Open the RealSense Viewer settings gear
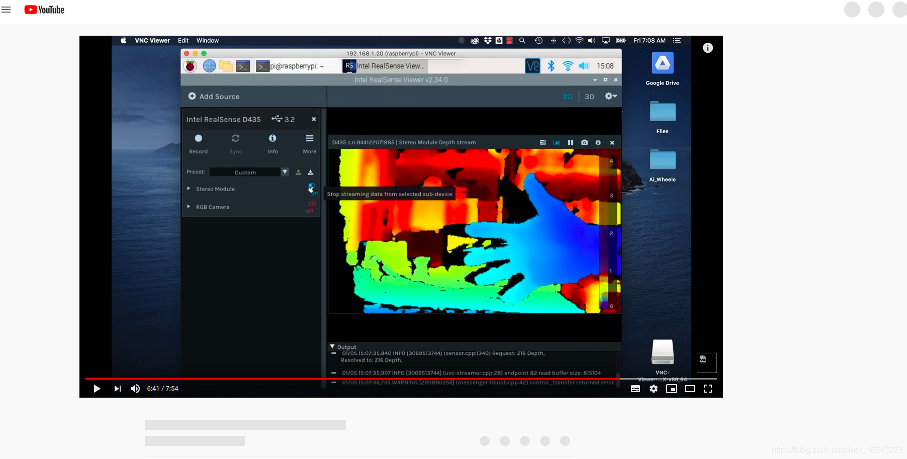The width and height of the screenshot is (907, 459). [x=610, y=96]
